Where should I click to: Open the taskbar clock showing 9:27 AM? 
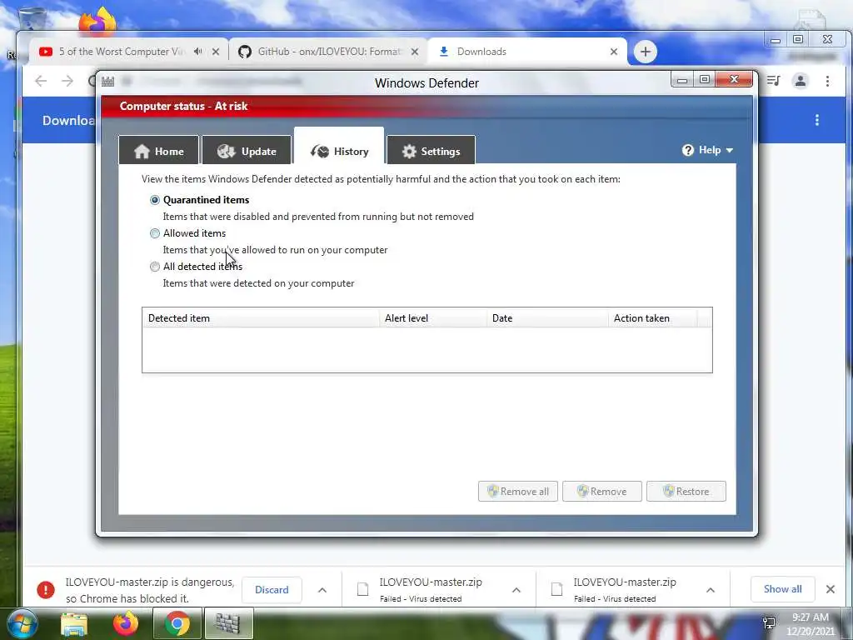click(810, 624)
